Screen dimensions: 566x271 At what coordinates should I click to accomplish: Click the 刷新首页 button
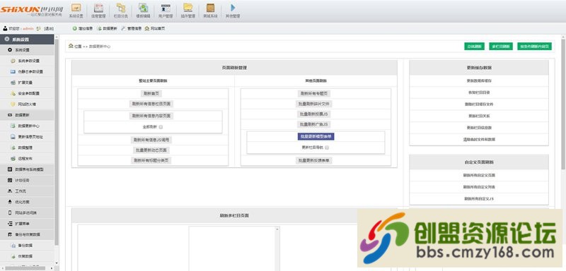(151, 94)
